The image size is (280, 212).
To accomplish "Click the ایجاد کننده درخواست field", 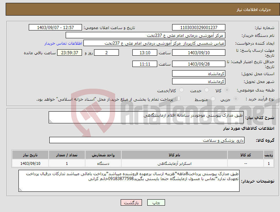I will 154,43.
